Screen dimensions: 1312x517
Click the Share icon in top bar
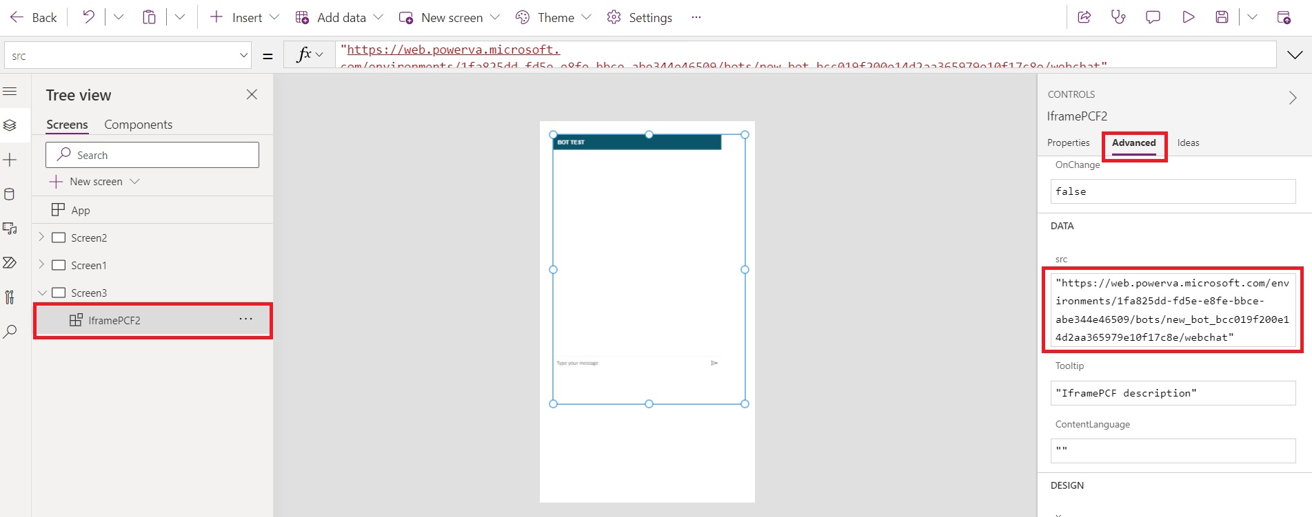click(x=1084, y=17)
